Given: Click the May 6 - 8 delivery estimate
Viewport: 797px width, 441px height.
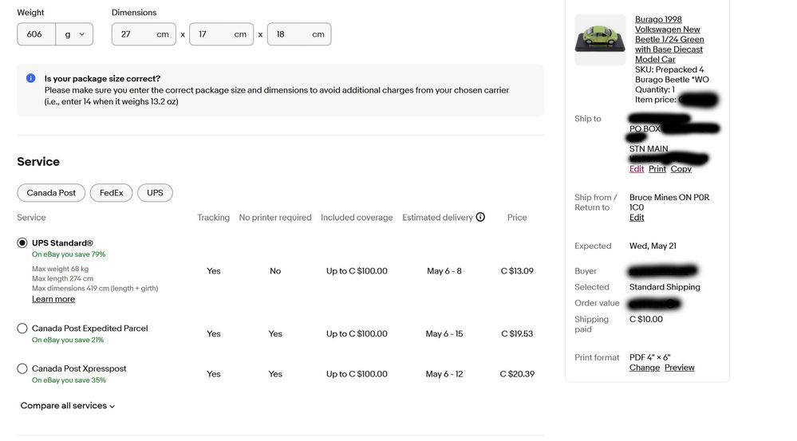Looking at the screenshot, I should (x=444, y=271).
